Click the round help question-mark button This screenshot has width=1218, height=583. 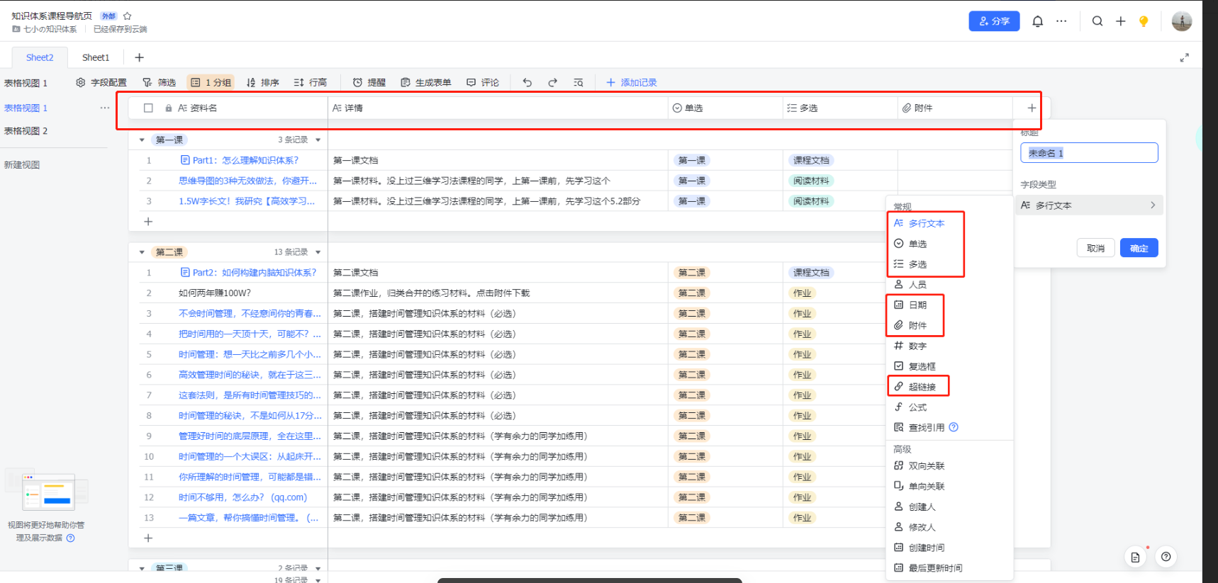point(1166,557)
